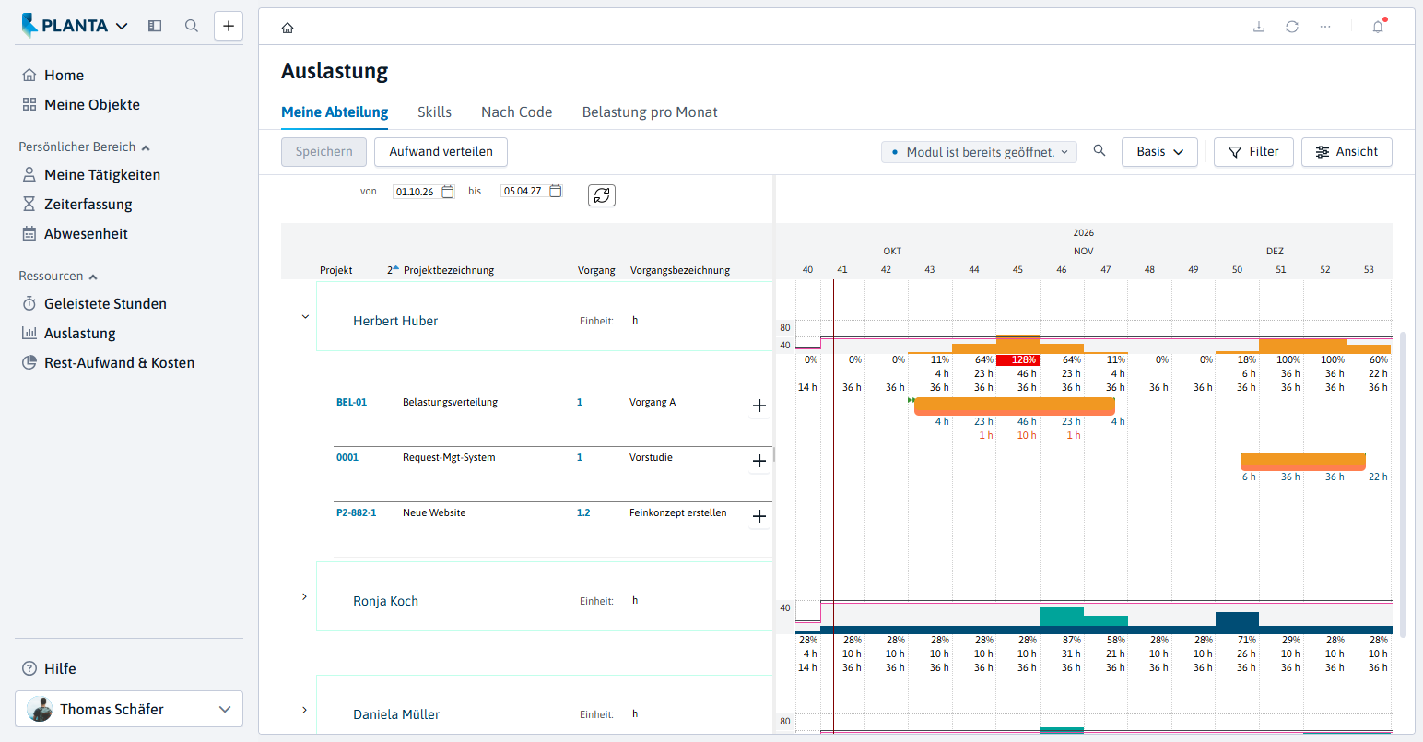Collapse Herbert Huber resource row

[x=305, y=317]
